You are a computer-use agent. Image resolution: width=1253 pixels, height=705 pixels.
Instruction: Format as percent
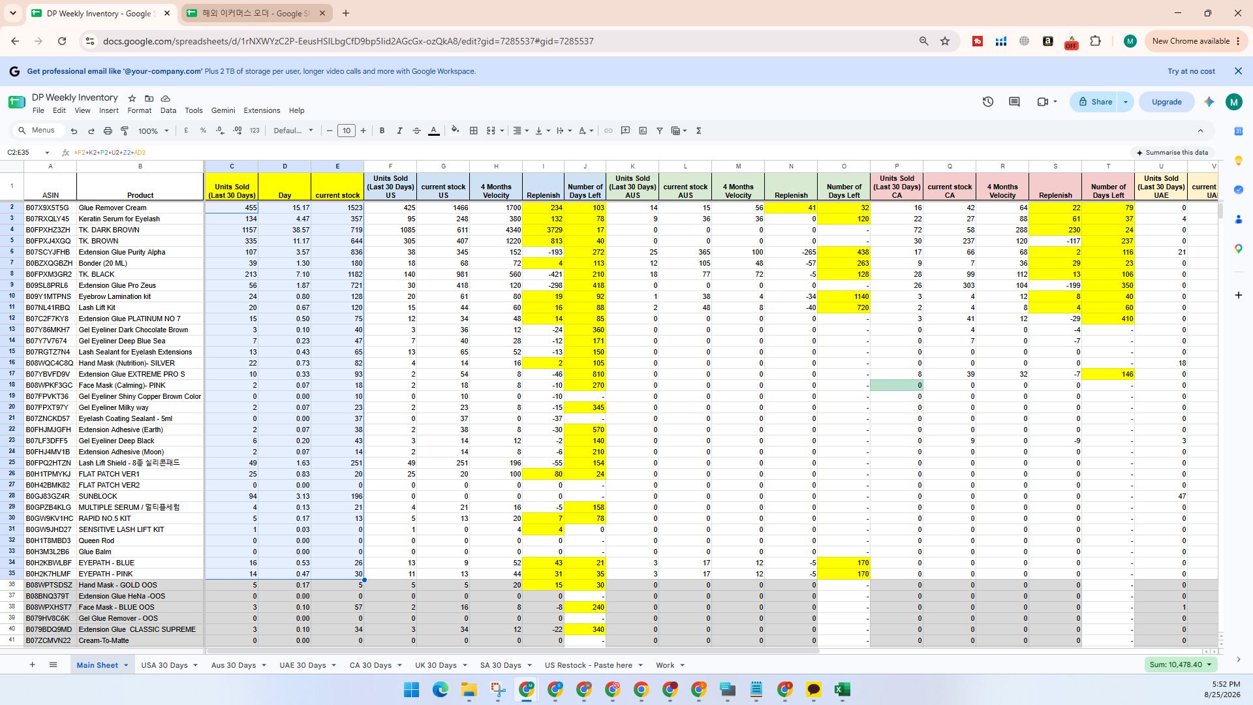[x=203, y=131]
